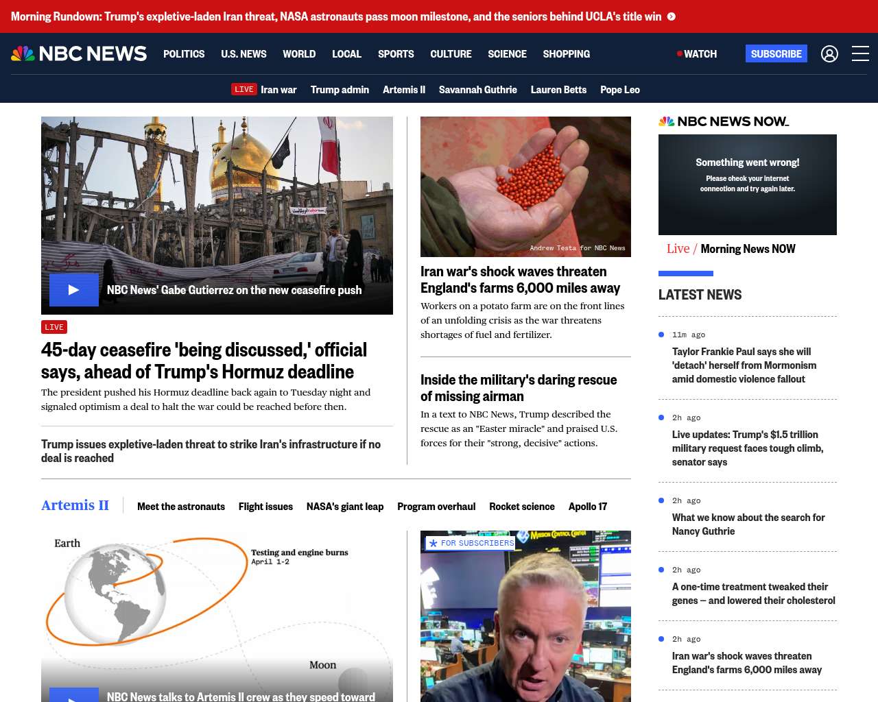Image resolution: width=878 pixels, height=702 pixels.
Task: Open Latest News England's farms story
Action: point(747,663)
